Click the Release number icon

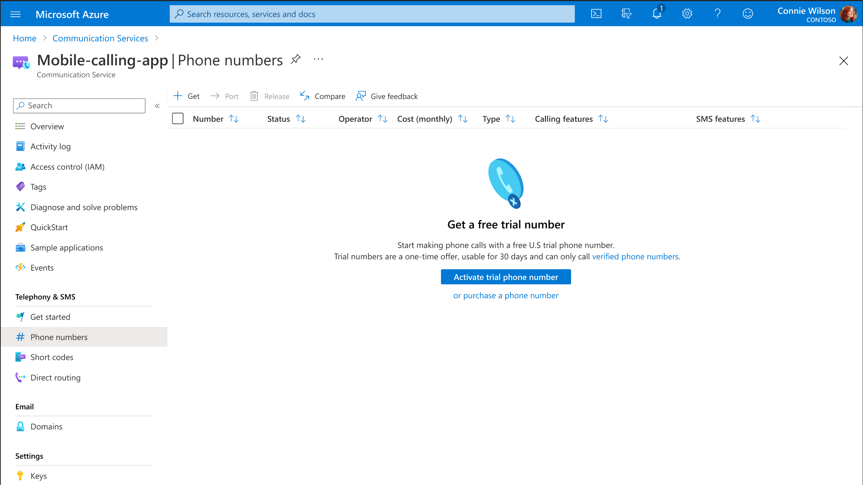point(254,95)
